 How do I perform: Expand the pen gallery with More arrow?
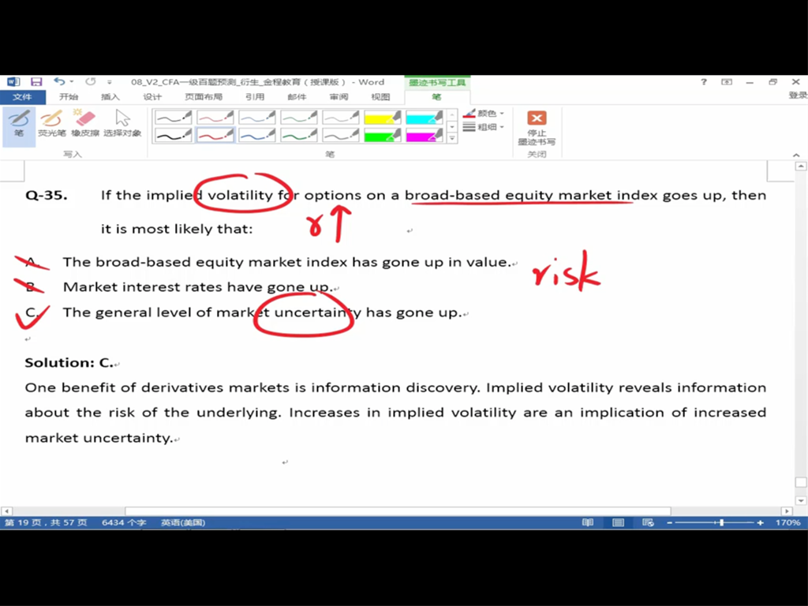(x=452, y=138)
